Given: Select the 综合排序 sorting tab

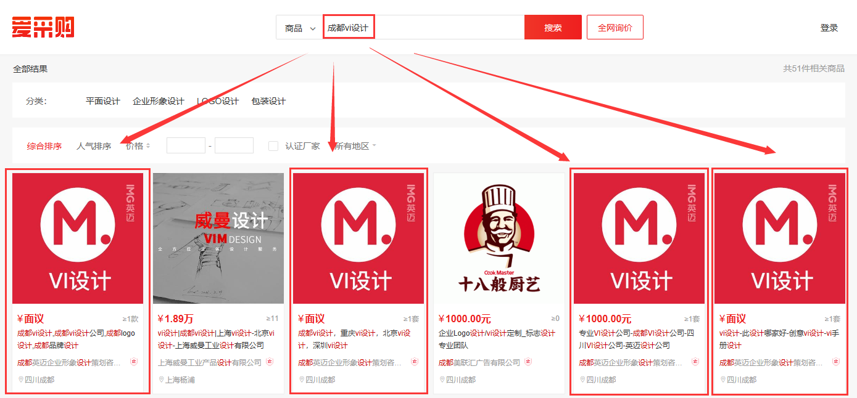Looking at the screenshot, I should coord(44,146).
